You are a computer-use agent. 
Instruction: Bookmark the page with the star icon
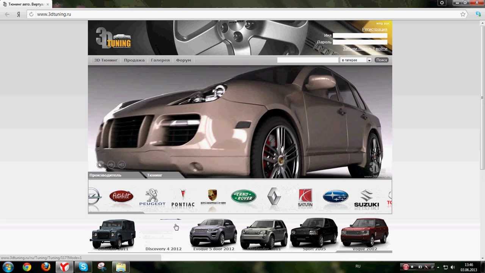tap(463, 14)
